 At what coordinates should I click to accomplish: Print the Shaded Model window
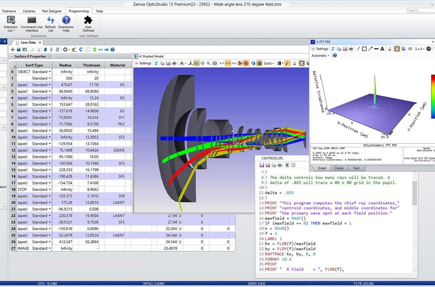tap(174, 63)
